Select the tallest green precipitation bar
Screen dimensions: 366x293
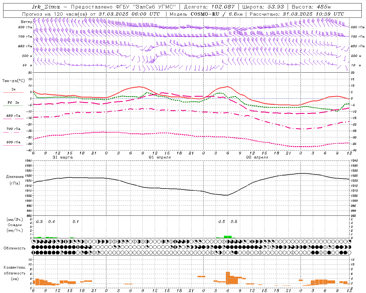228,237
